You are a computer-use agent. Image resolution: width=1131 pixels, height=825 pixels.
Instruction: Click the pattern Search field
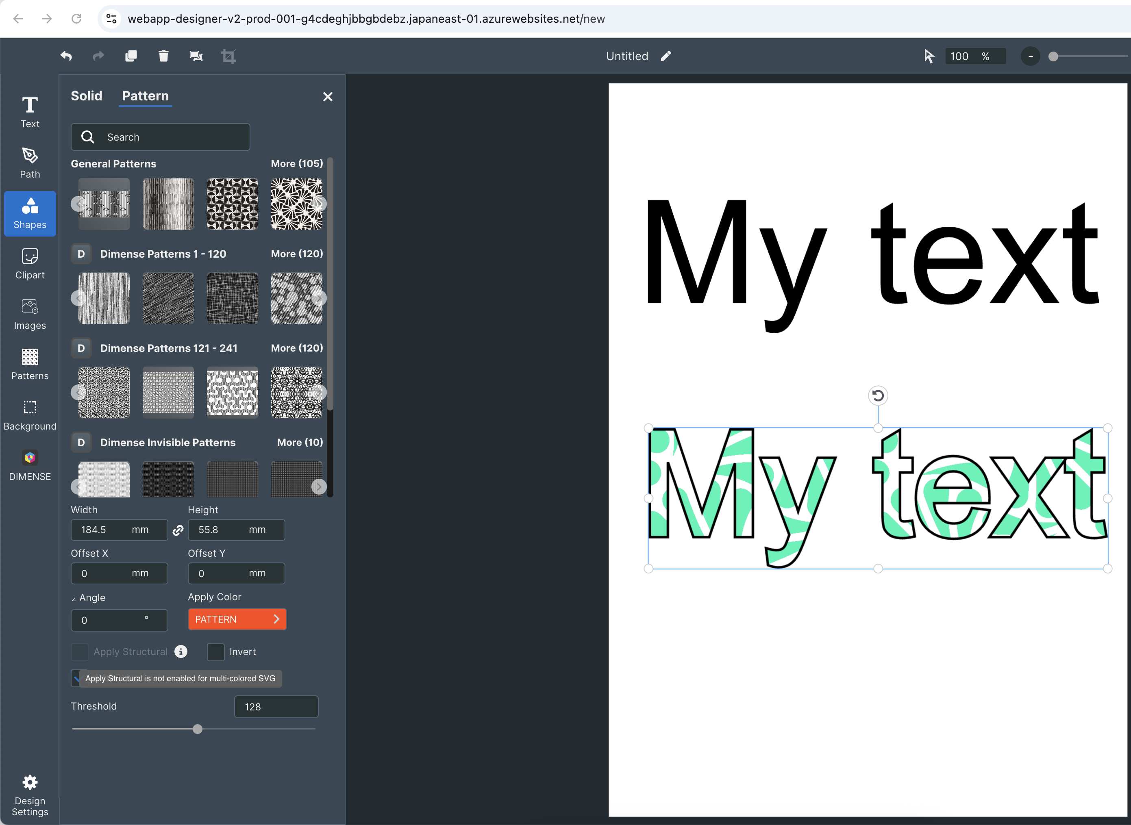coord(160,137)
